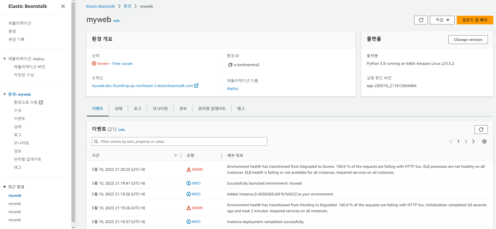The image size is (496, 229).
Task: Switch to the 경보 tab
Action: (183, 108)
